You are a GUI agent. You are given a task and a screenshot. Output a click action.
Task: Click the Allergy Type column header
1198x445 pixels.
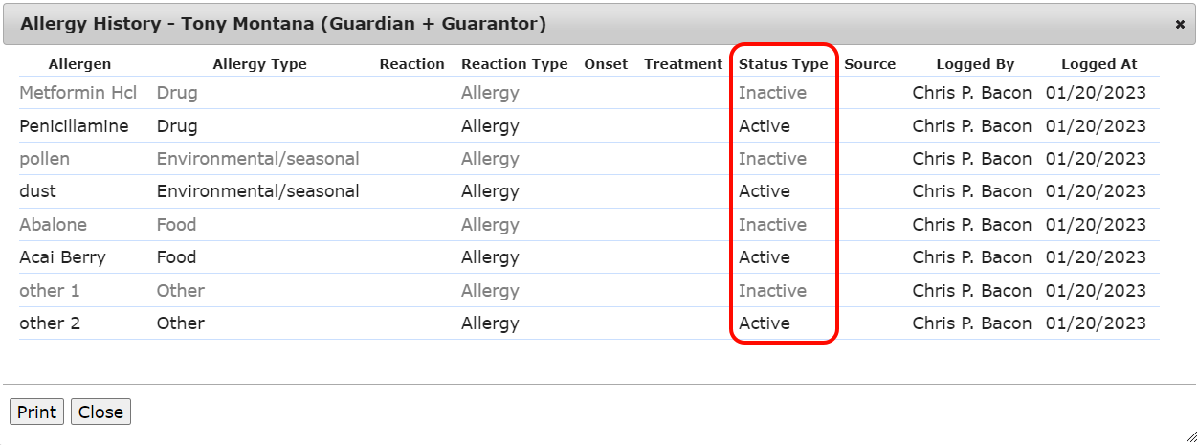[x=259, y=64]
